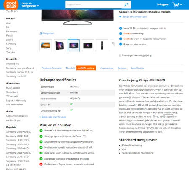Select Philips brand in sidebar
This screenshot has height=170, width=189.
[x=10, y=36]
